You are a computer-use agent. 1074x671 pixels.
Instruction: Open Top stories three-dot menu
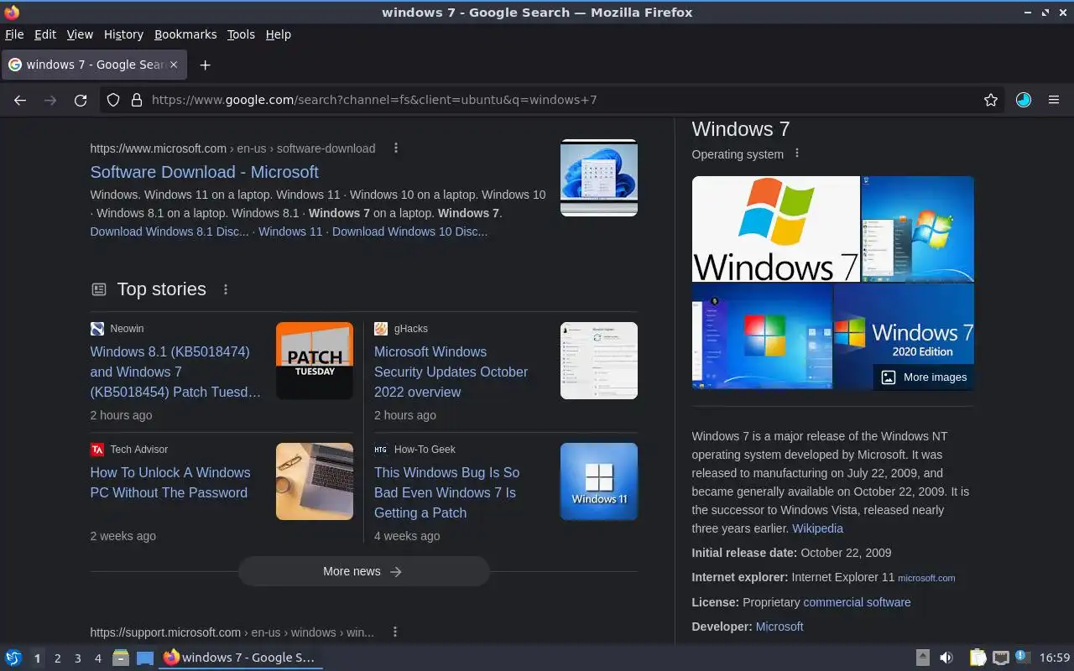226,289
